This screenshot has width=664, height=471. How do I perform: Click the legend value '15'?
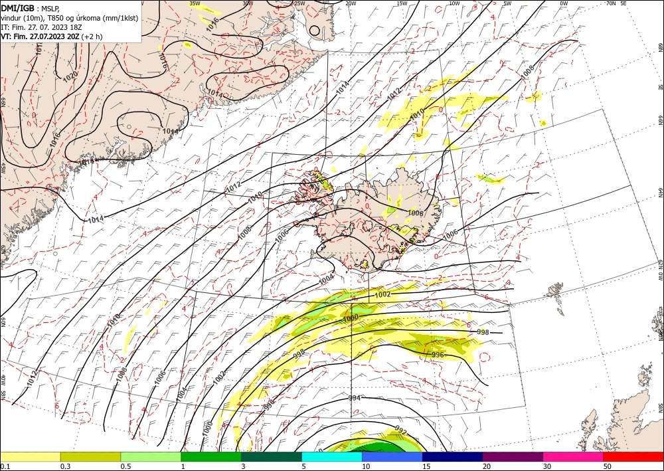[x=426, y=466]
